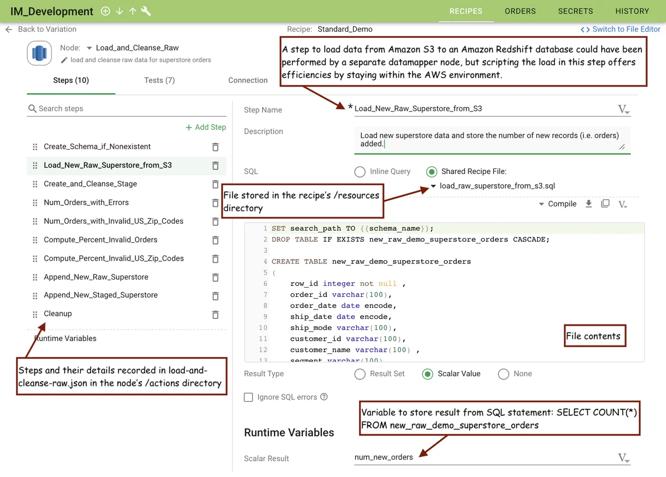Expand load_raw_superstore_from_s3.sql file dropdown
Image resolution: width=666 pixels, height=477 pixels.
pyautogui.click(x=433, y=186)
